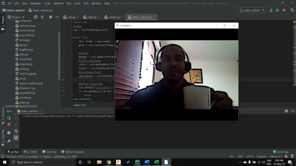
Task: Collapse all in Project panel
Action: [x=42, y=17]
